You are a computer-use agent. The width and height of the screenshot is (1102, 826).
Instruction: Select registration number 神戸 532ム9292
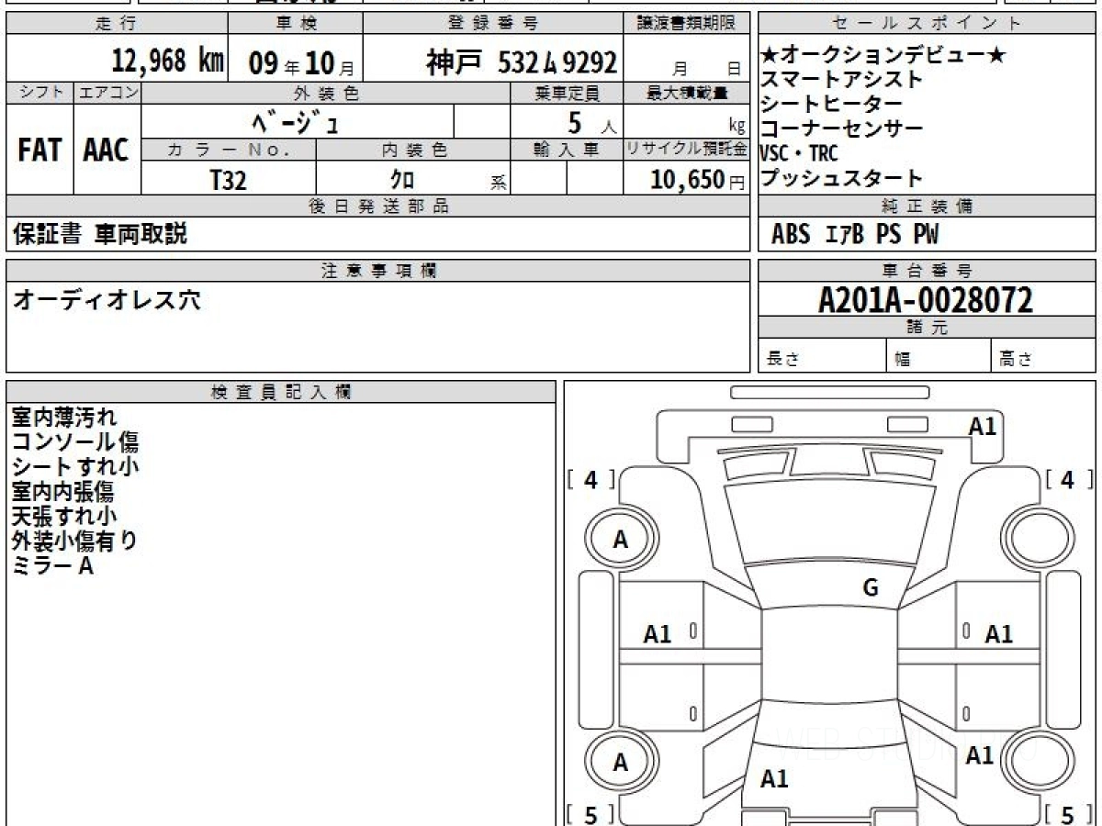(x=522, y=62)
